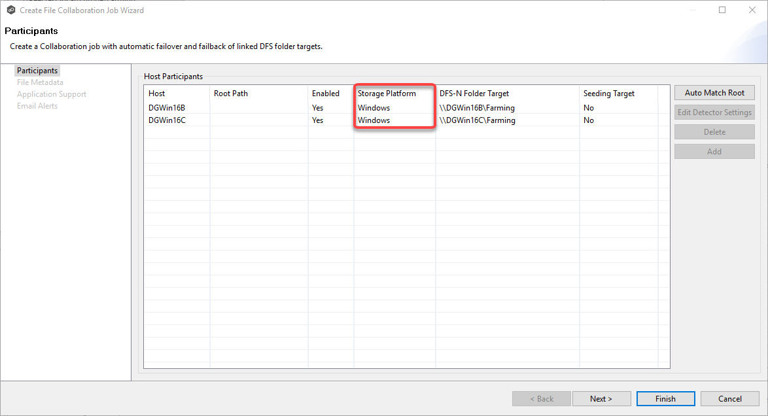Click the \\DGWin16B\Farming folder target cell

478,107
